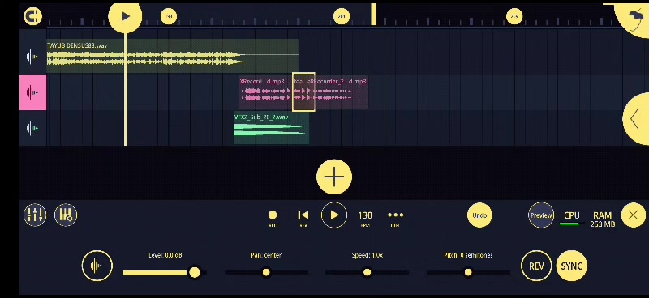Start recording with the REC button
Image resolution: width=649 pixels, height=298 pixels.
tap(273, 218)
